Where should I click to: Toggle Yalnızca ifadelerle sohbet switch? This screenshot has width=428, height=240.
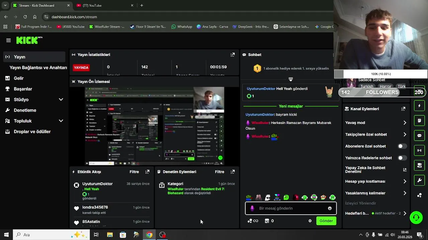pyautogui.click(x=402, y=158)
